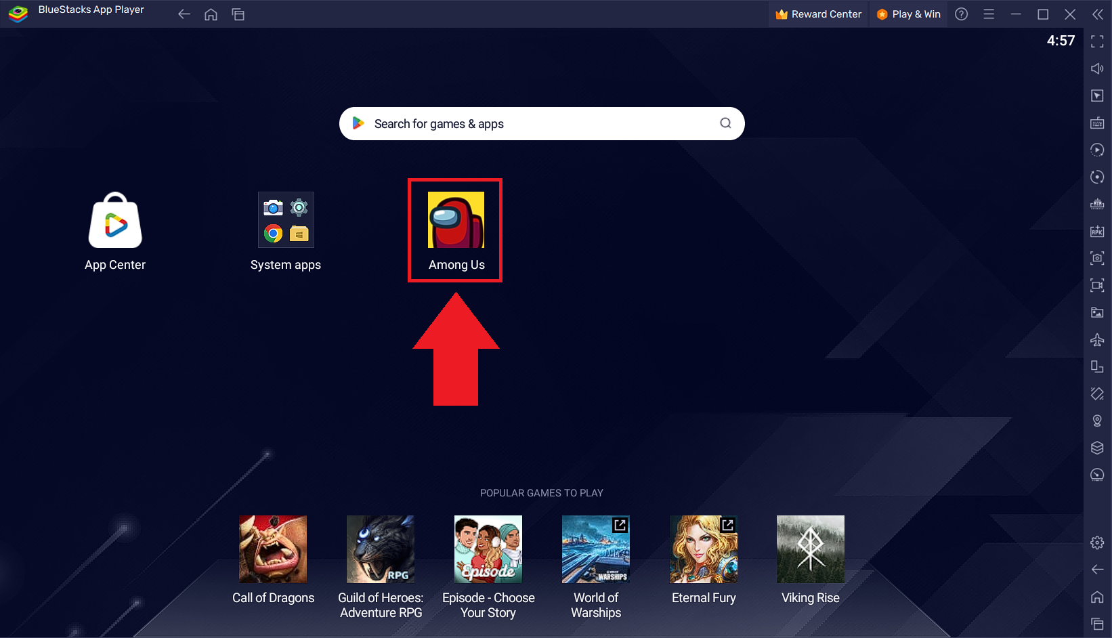The image size is (1112, 638).
Task: Click the volume speaker icon in the sidebar
Action: tap(1097, 68)
